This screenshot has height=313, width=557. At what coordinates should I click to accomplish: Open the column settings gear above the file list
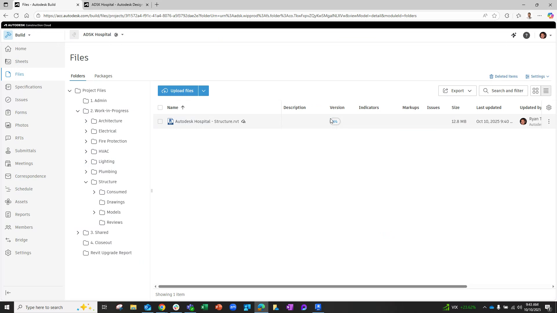point(549,107)
